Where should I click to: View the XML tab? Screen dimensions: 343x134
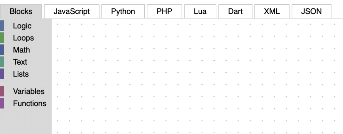pos(272,11)
